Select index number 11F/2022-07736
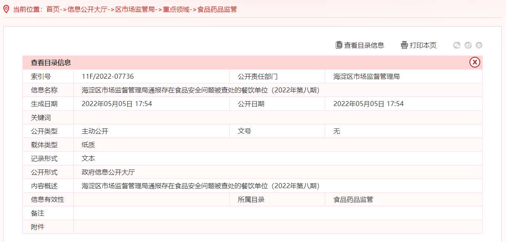 click(x=108, y=77)
